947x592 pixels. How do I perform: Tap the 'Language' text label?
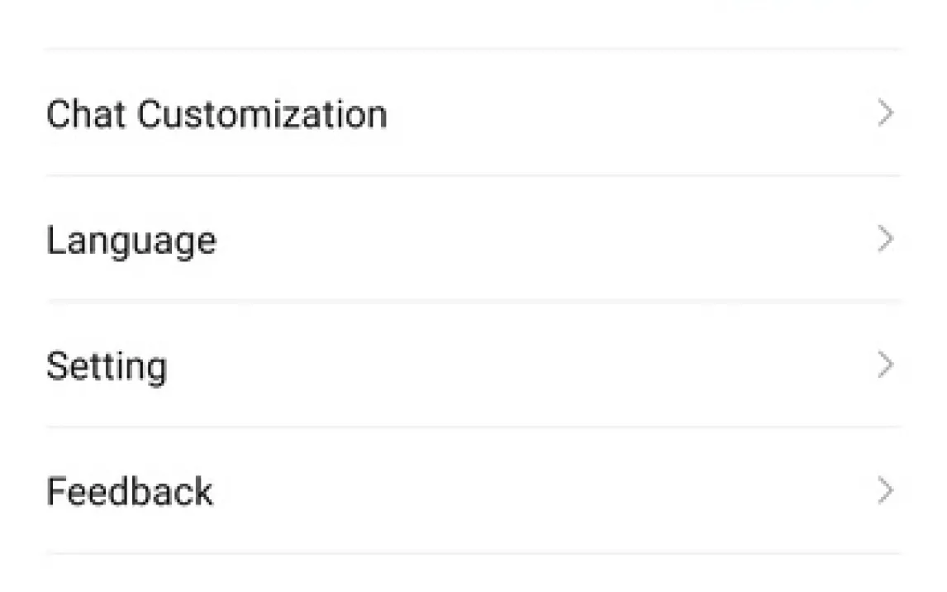(131, 241)
